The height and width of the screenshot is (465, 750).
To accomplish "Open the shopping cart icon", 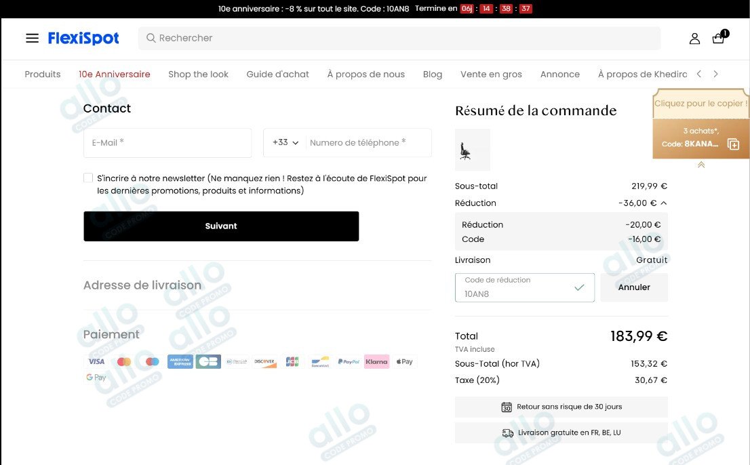I will point(719,38).
